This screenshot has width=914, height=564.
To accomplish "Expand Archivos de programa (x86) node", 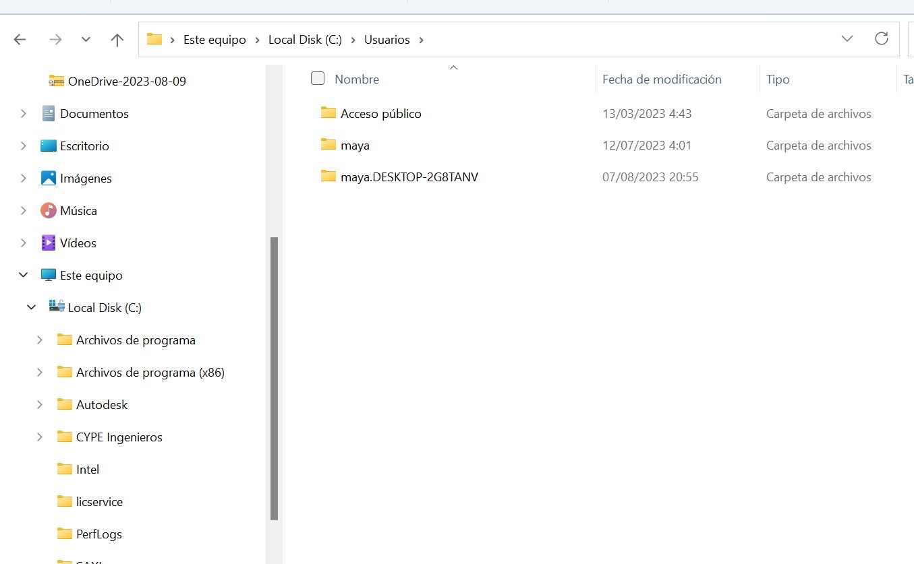I will click(40, 373).
